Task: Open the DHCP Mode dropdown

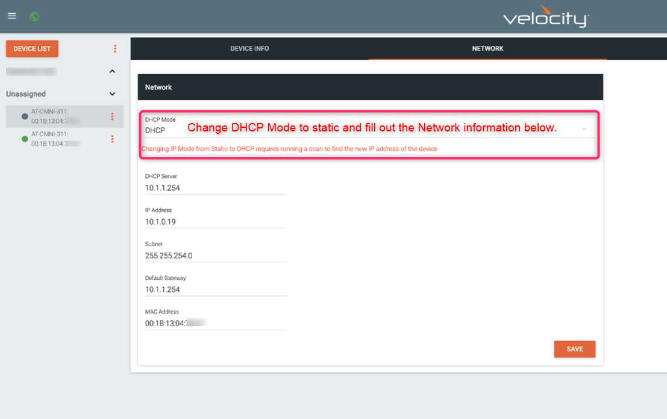Action: (x=584, y=130)
